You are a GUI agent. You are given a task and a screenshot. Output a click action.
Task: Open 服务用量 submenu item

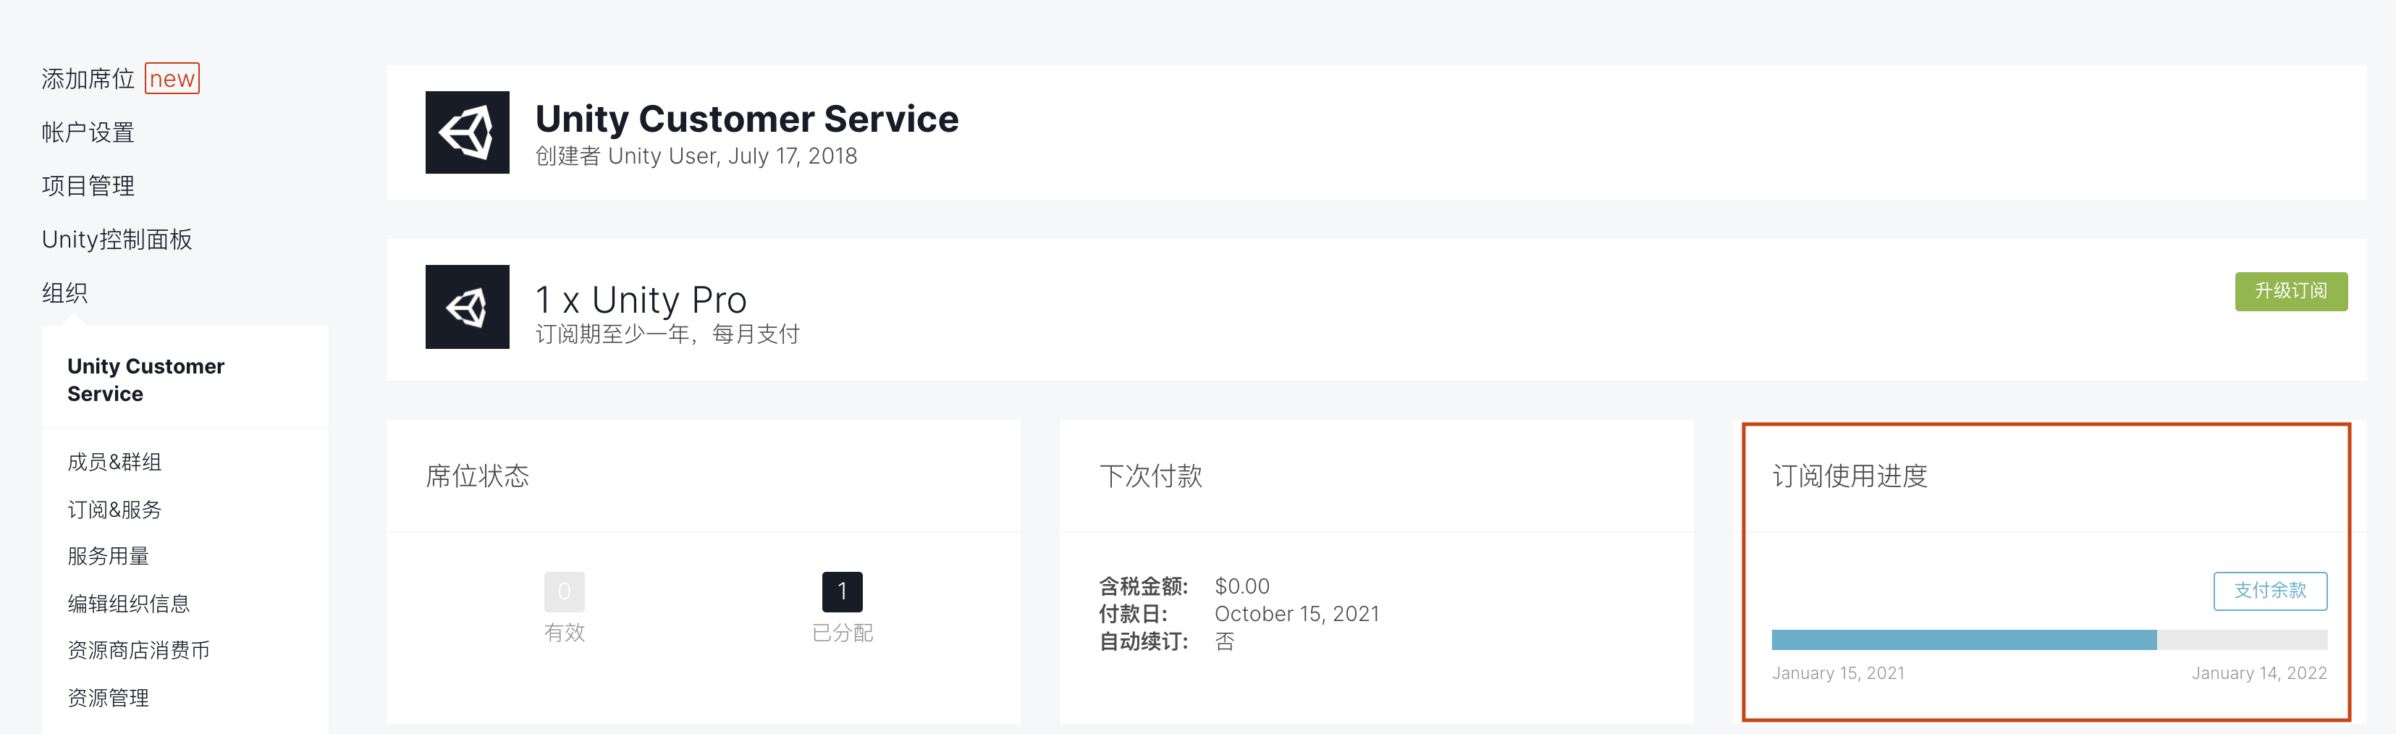click(109, 557)
